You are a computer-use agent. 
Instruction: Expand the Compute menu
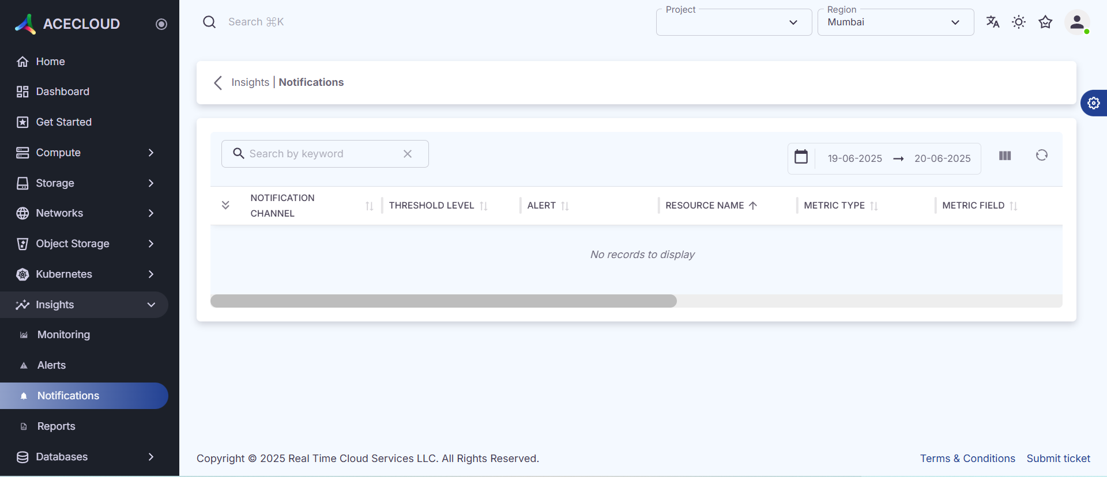pyautogui.click(x=86, y=153)
